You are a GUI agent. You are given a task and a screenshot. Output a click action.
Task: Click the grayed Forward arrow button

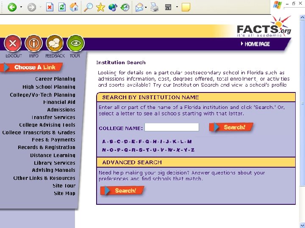(31, 7)
